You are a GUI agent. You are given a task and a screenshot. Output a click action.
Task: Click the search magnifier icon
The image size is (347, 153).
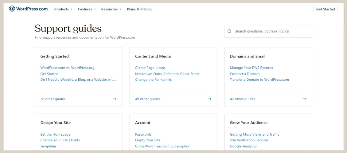[230, 31]
